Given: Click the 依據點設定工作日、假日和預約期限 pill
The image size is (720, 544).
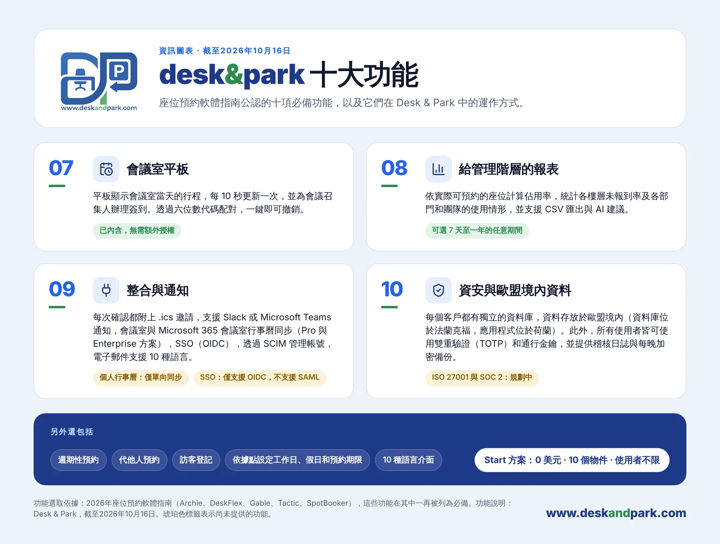Looking at the screenshot, I should pos(297,460).
